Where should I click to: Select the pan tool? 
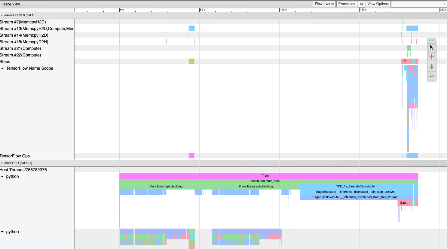[431, 57]
